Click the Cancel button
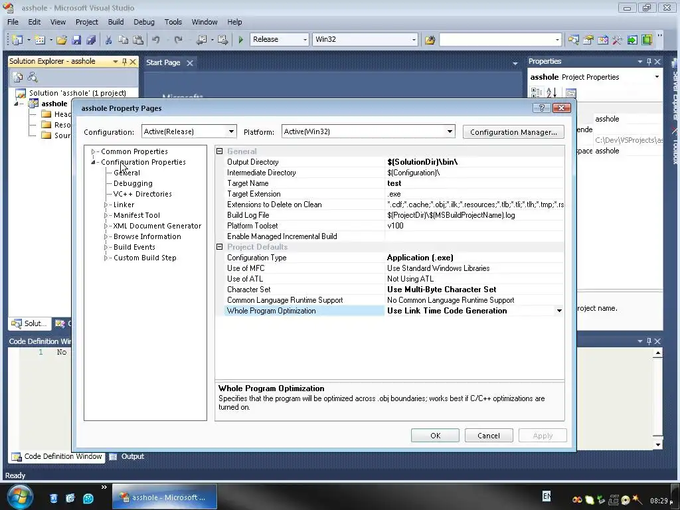Viewport: 680px width, 510px height. click(x=489, y=436)
